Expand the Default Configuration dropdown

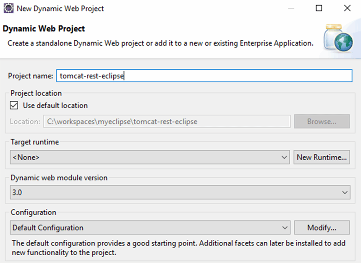click(x=150, y=227)
